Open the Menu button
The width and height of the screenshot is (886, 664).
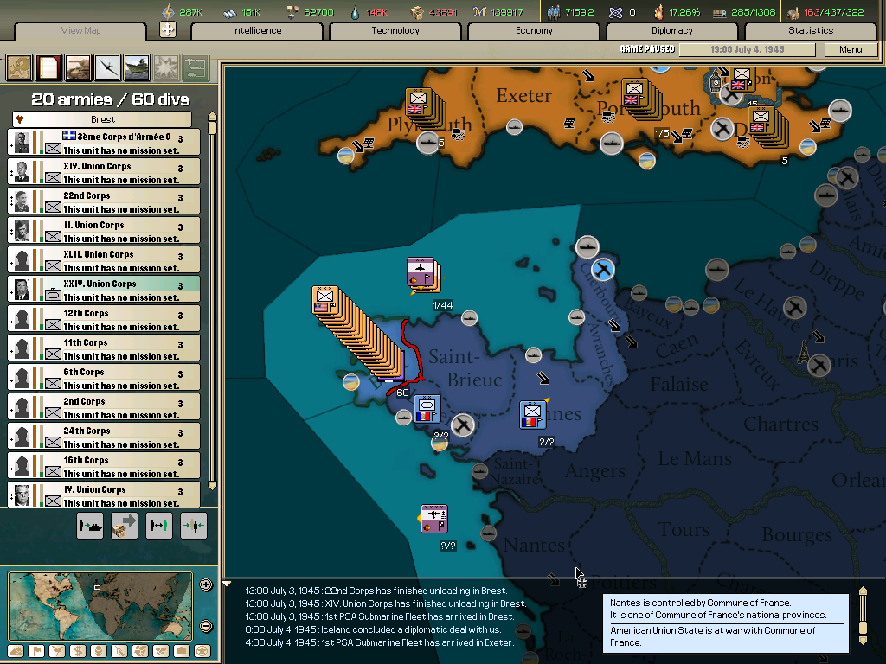tap(852, 49)
